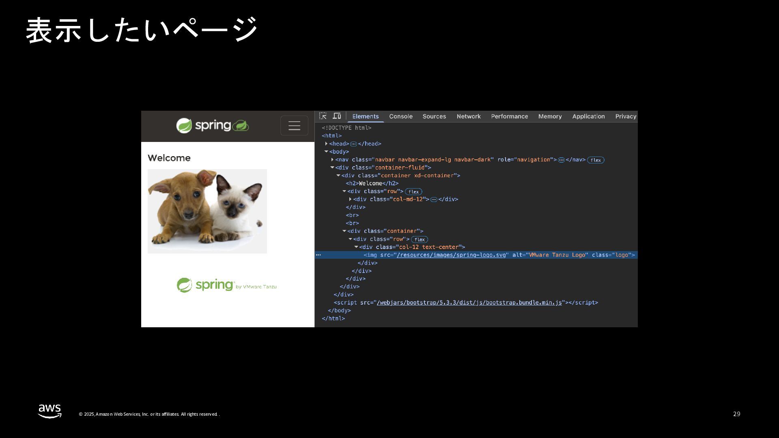Open the spring-logo.svg source link
Screen dimensions: 779x438
tap(451, 255)
